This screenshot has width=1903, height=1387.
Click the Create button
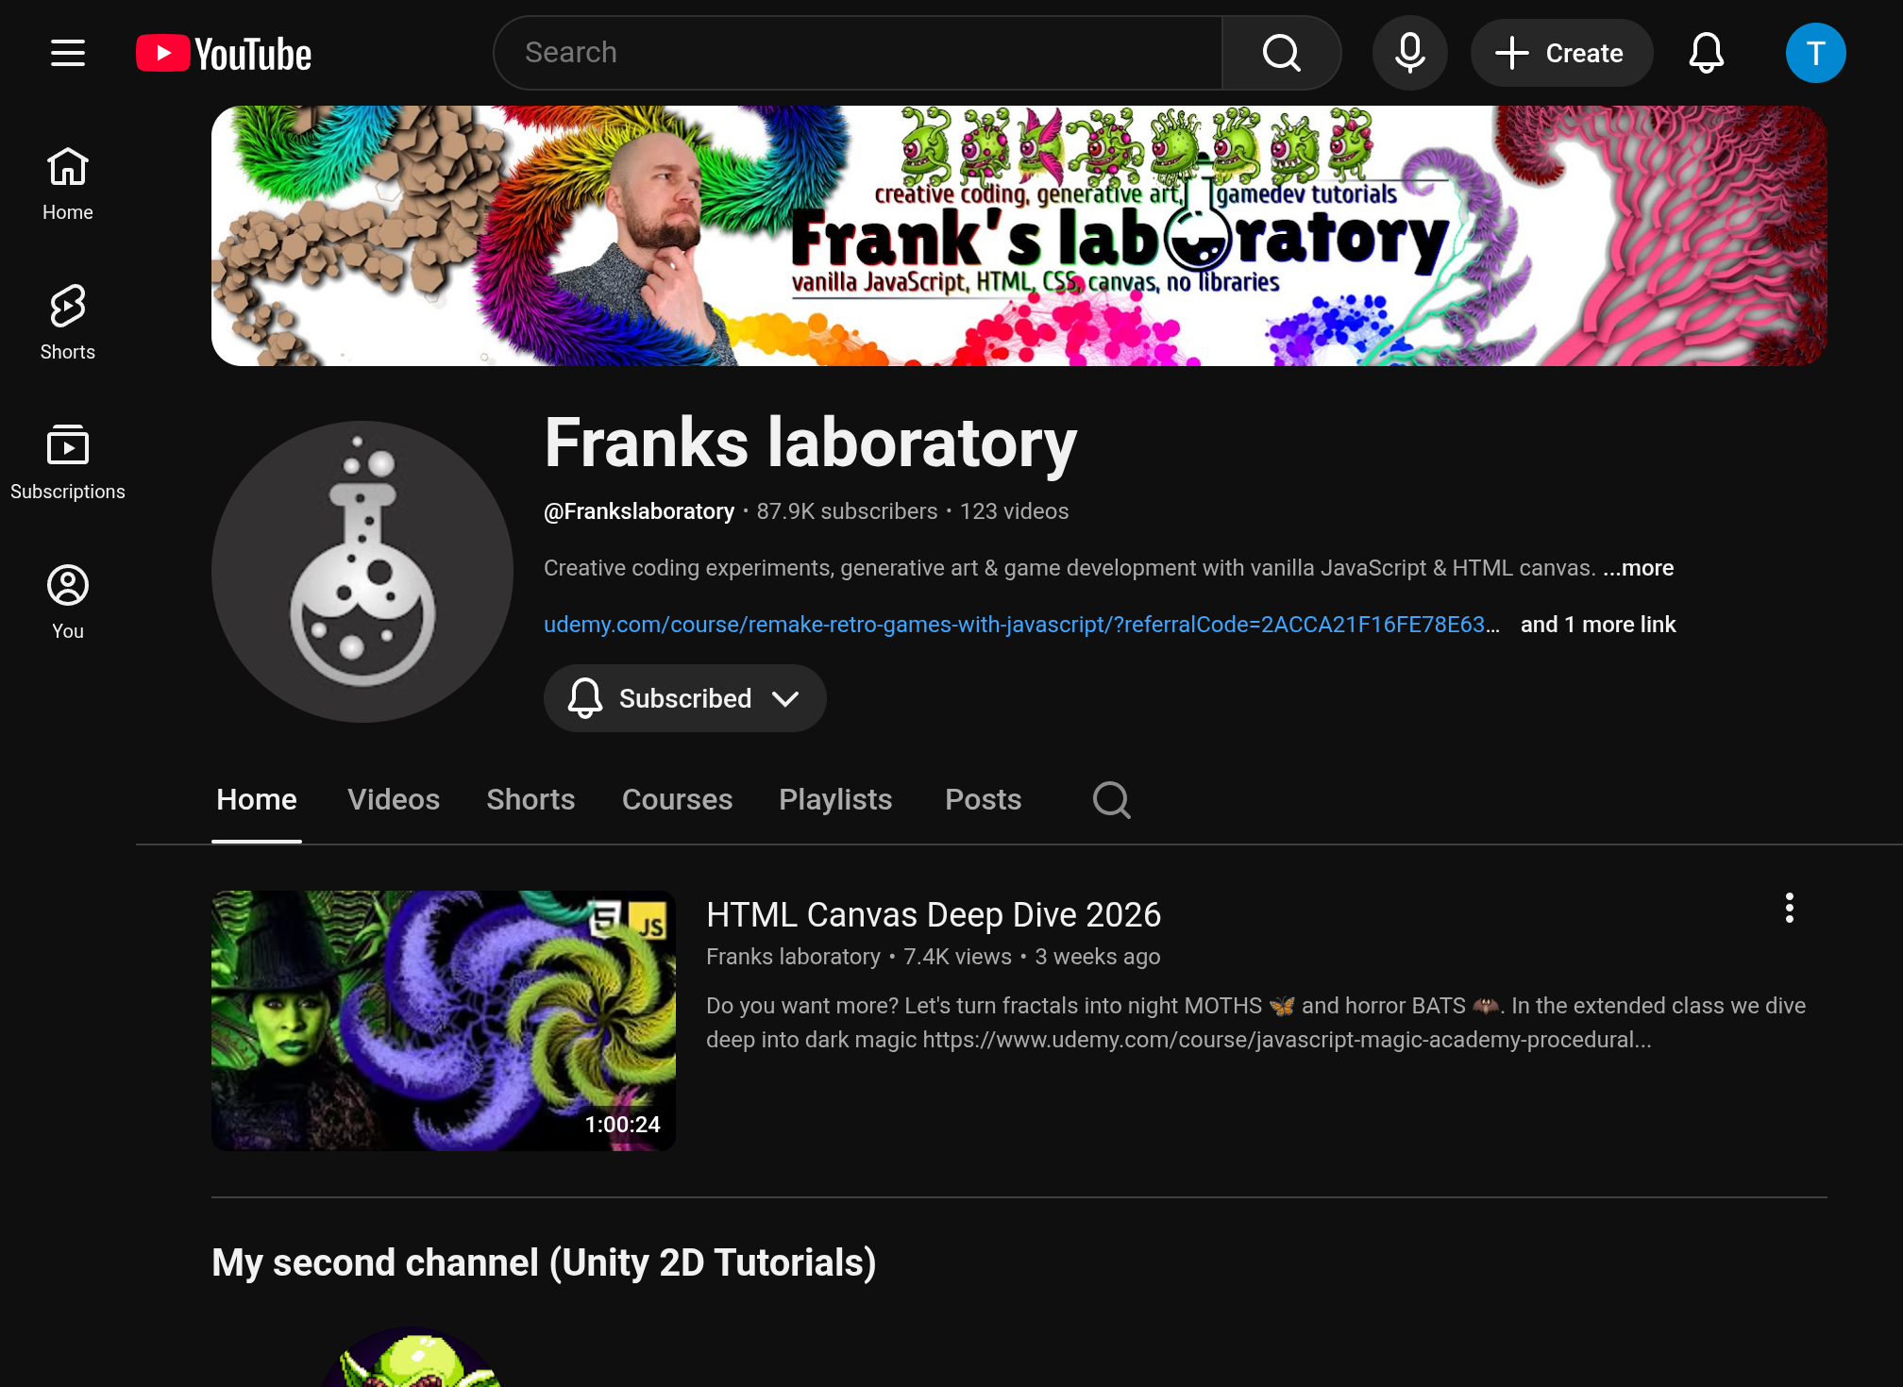pyautogui.click(x=1561, y=53)
